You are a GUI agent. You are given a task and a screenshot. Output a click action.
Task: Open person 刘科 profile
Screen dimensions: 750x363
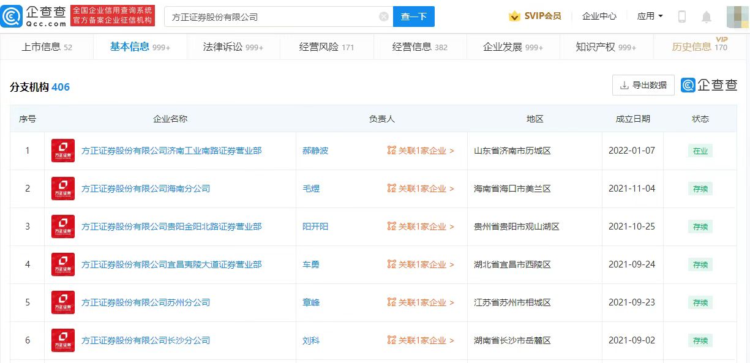point(311,340)
